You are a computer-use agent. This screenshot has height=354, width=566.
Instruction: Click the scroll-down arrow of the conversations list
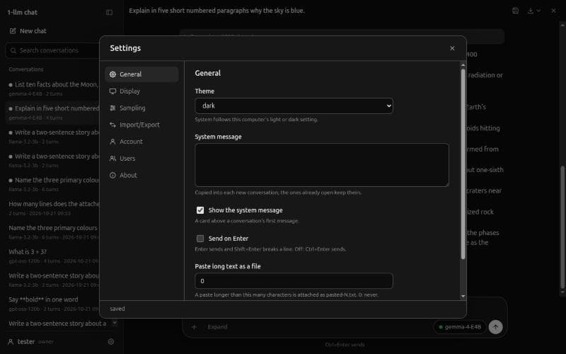pos(115,323)
